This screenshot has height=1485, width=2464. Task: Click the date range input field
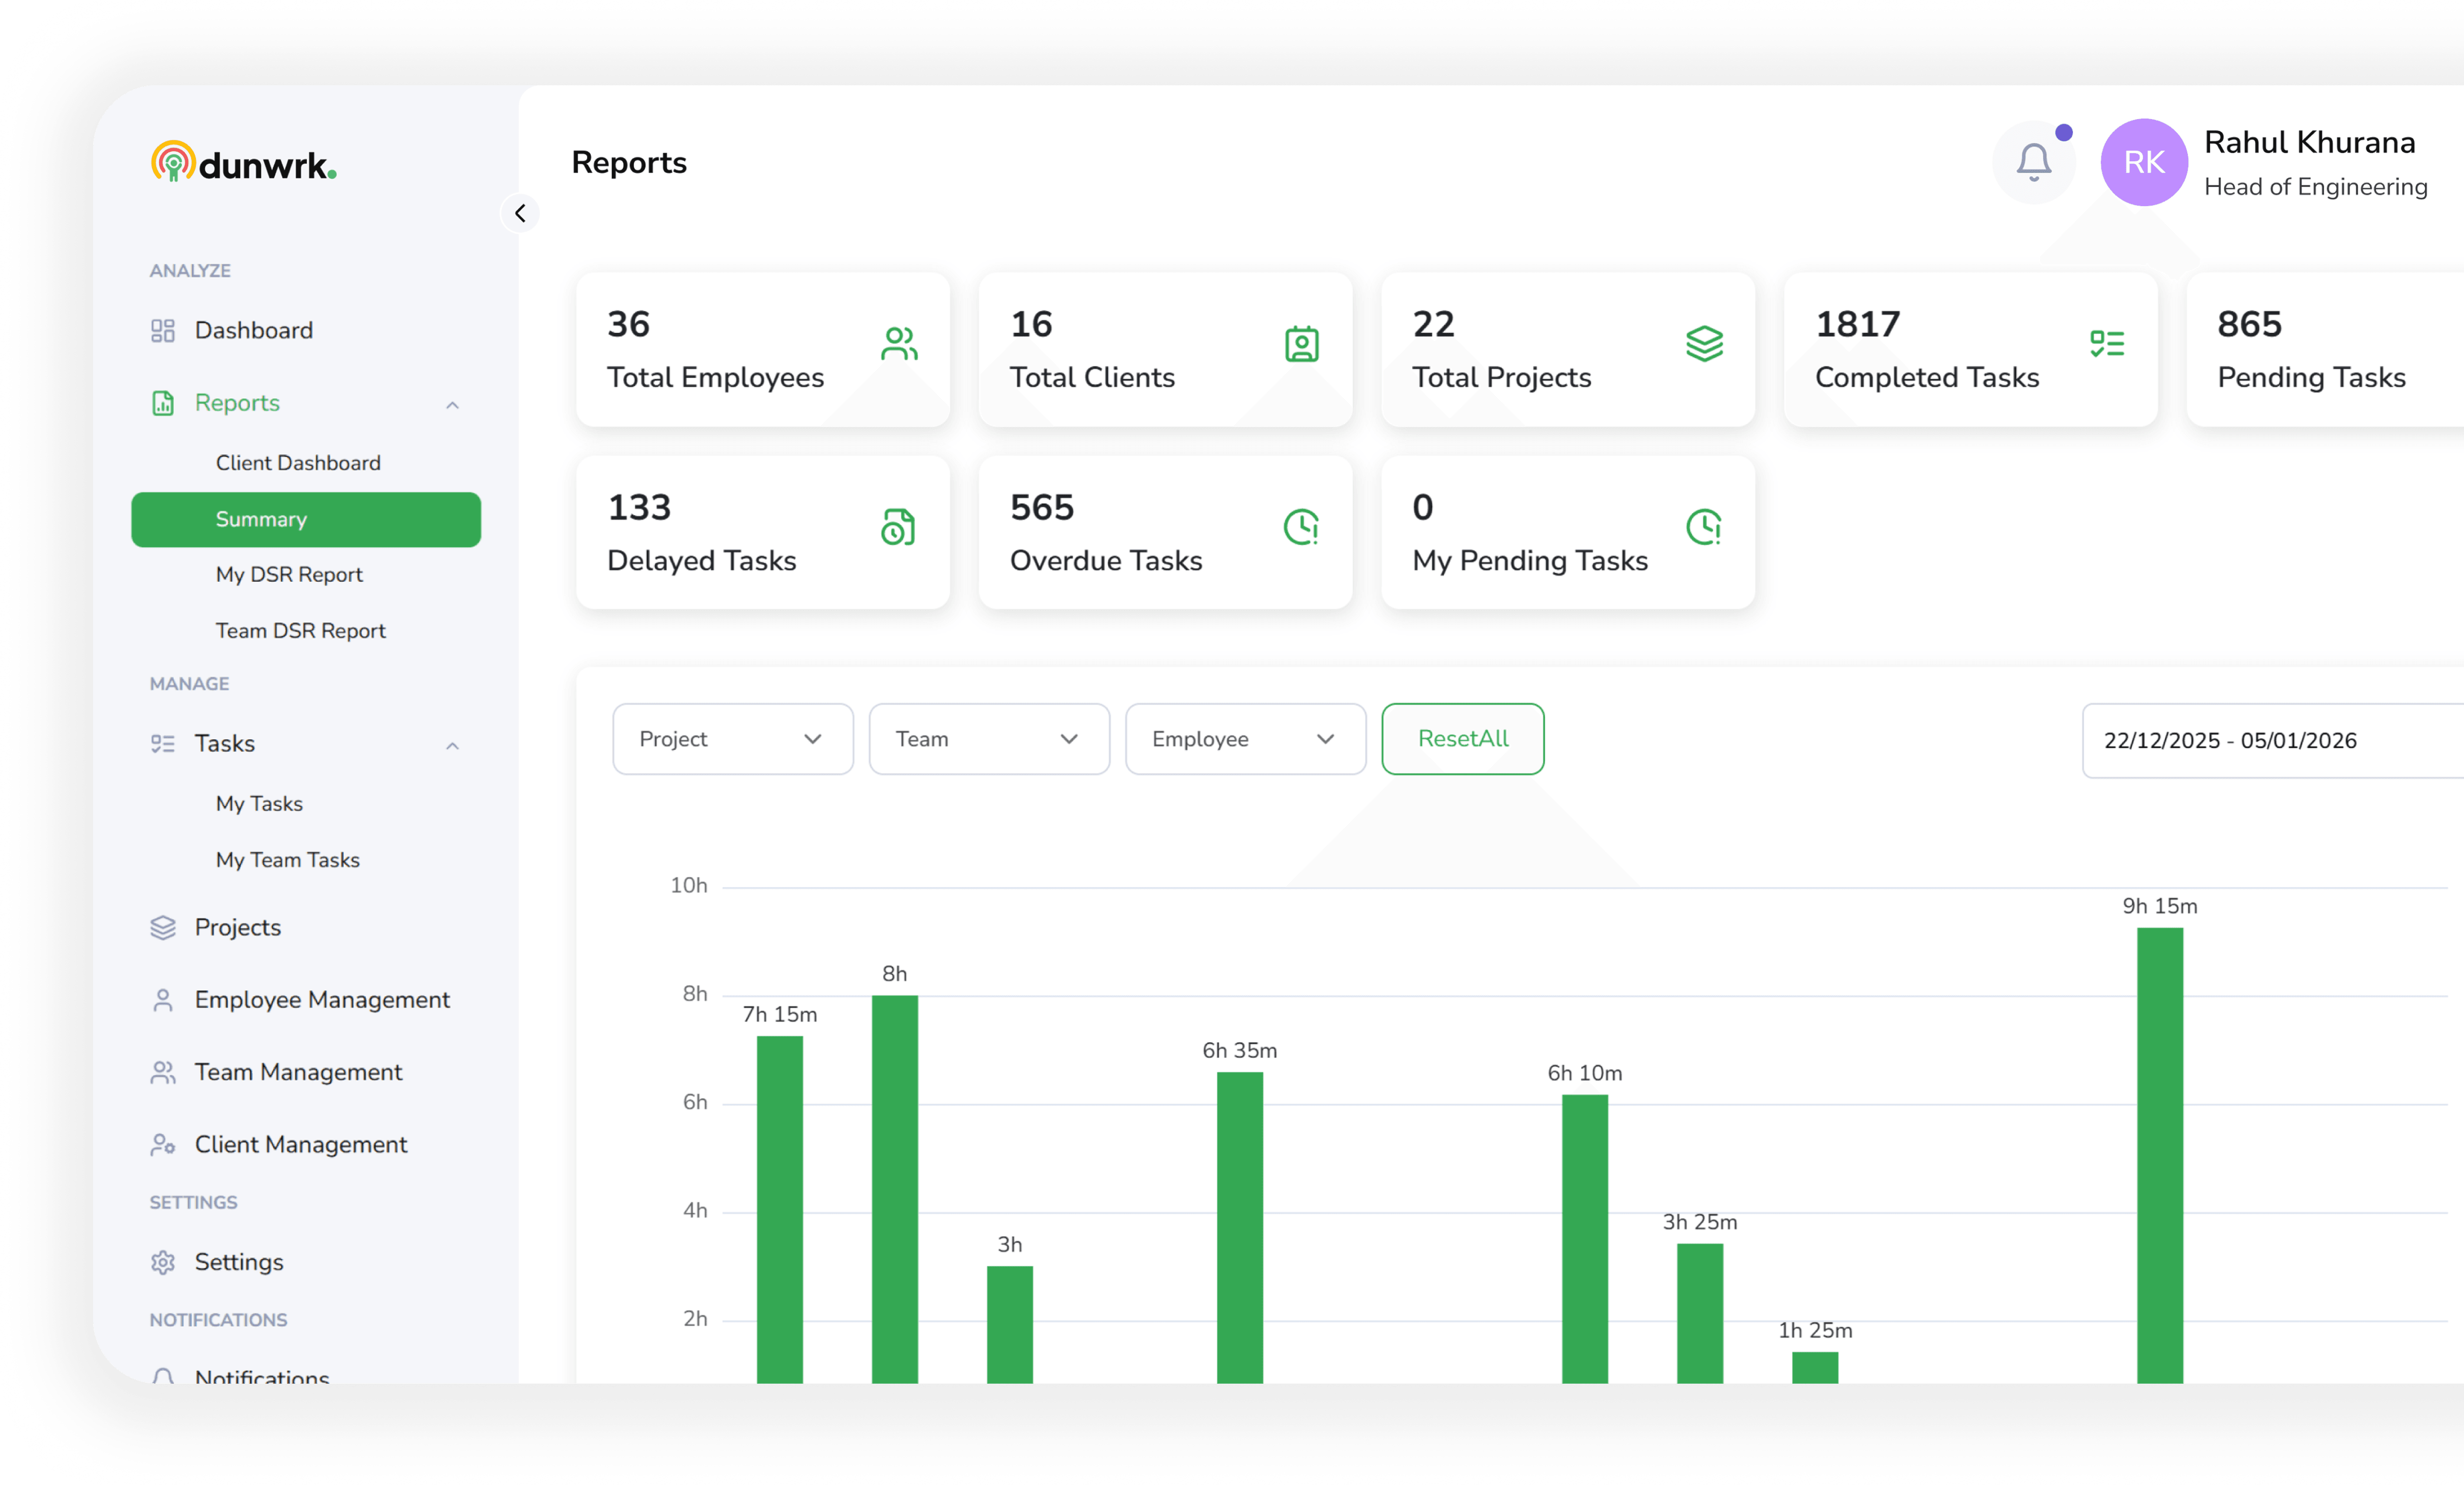pyautogui.click(x=2270, y=740)
